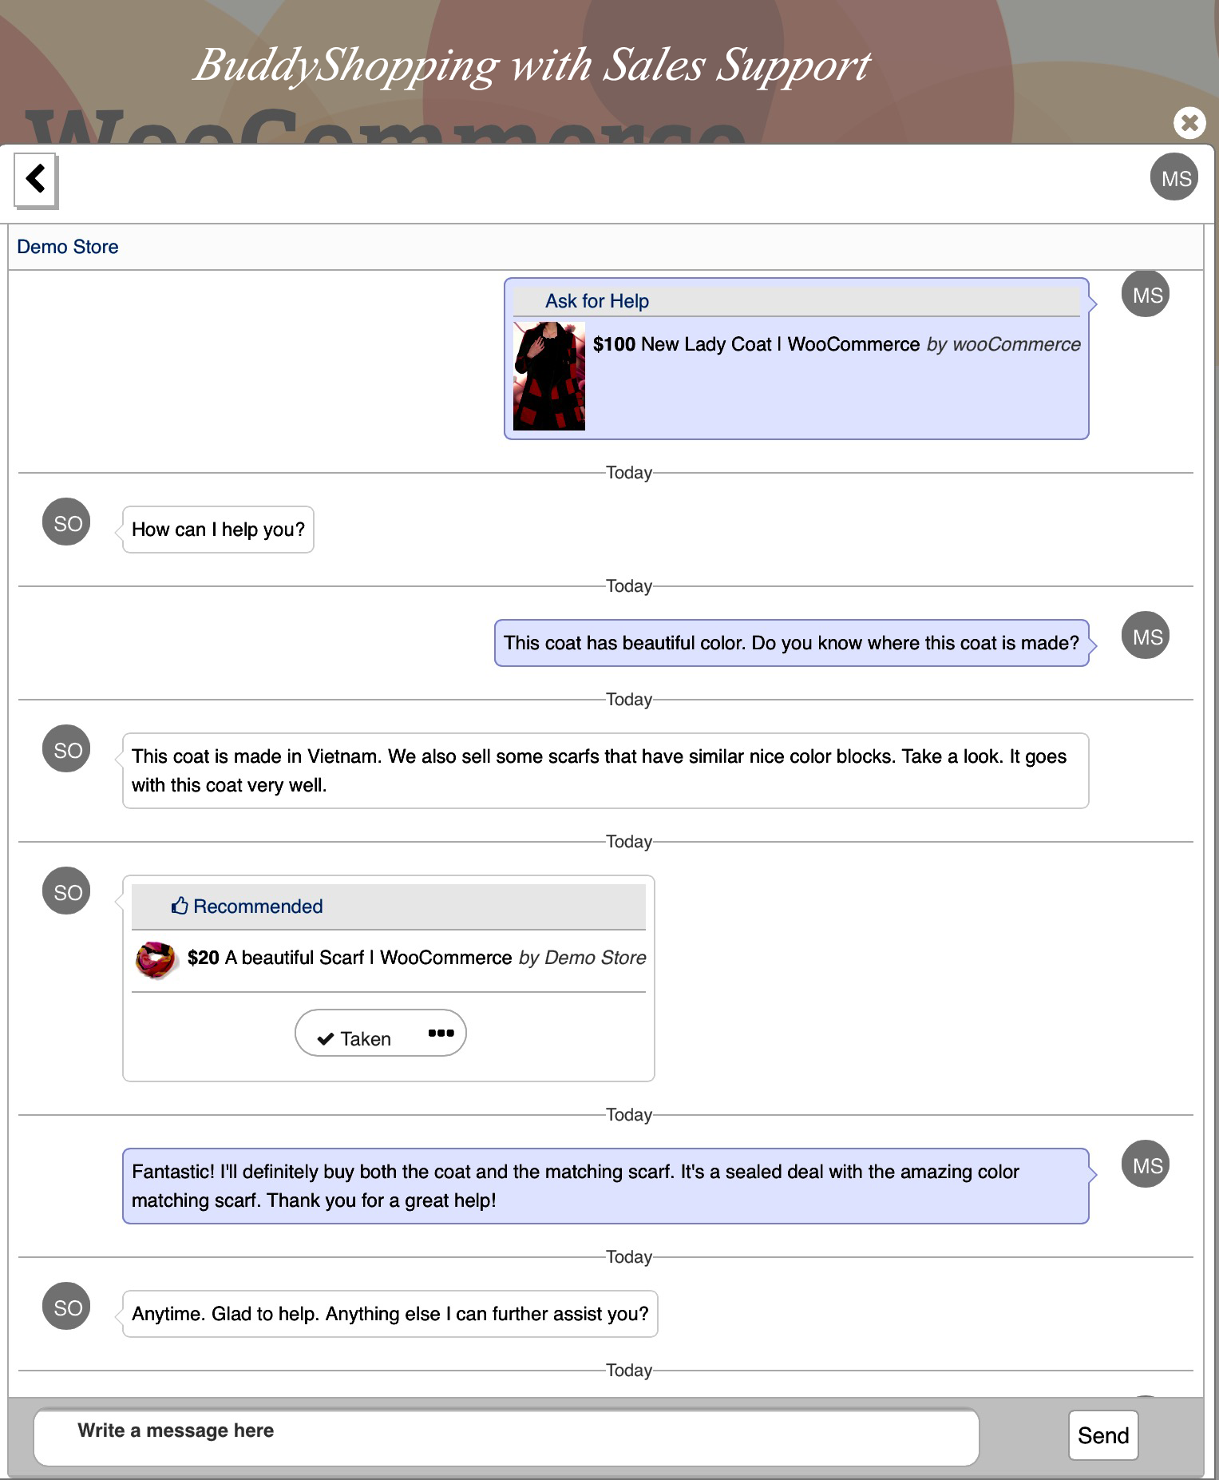Click the back arrow button
The image size is (1219, 1480).
tap(35, 179)
